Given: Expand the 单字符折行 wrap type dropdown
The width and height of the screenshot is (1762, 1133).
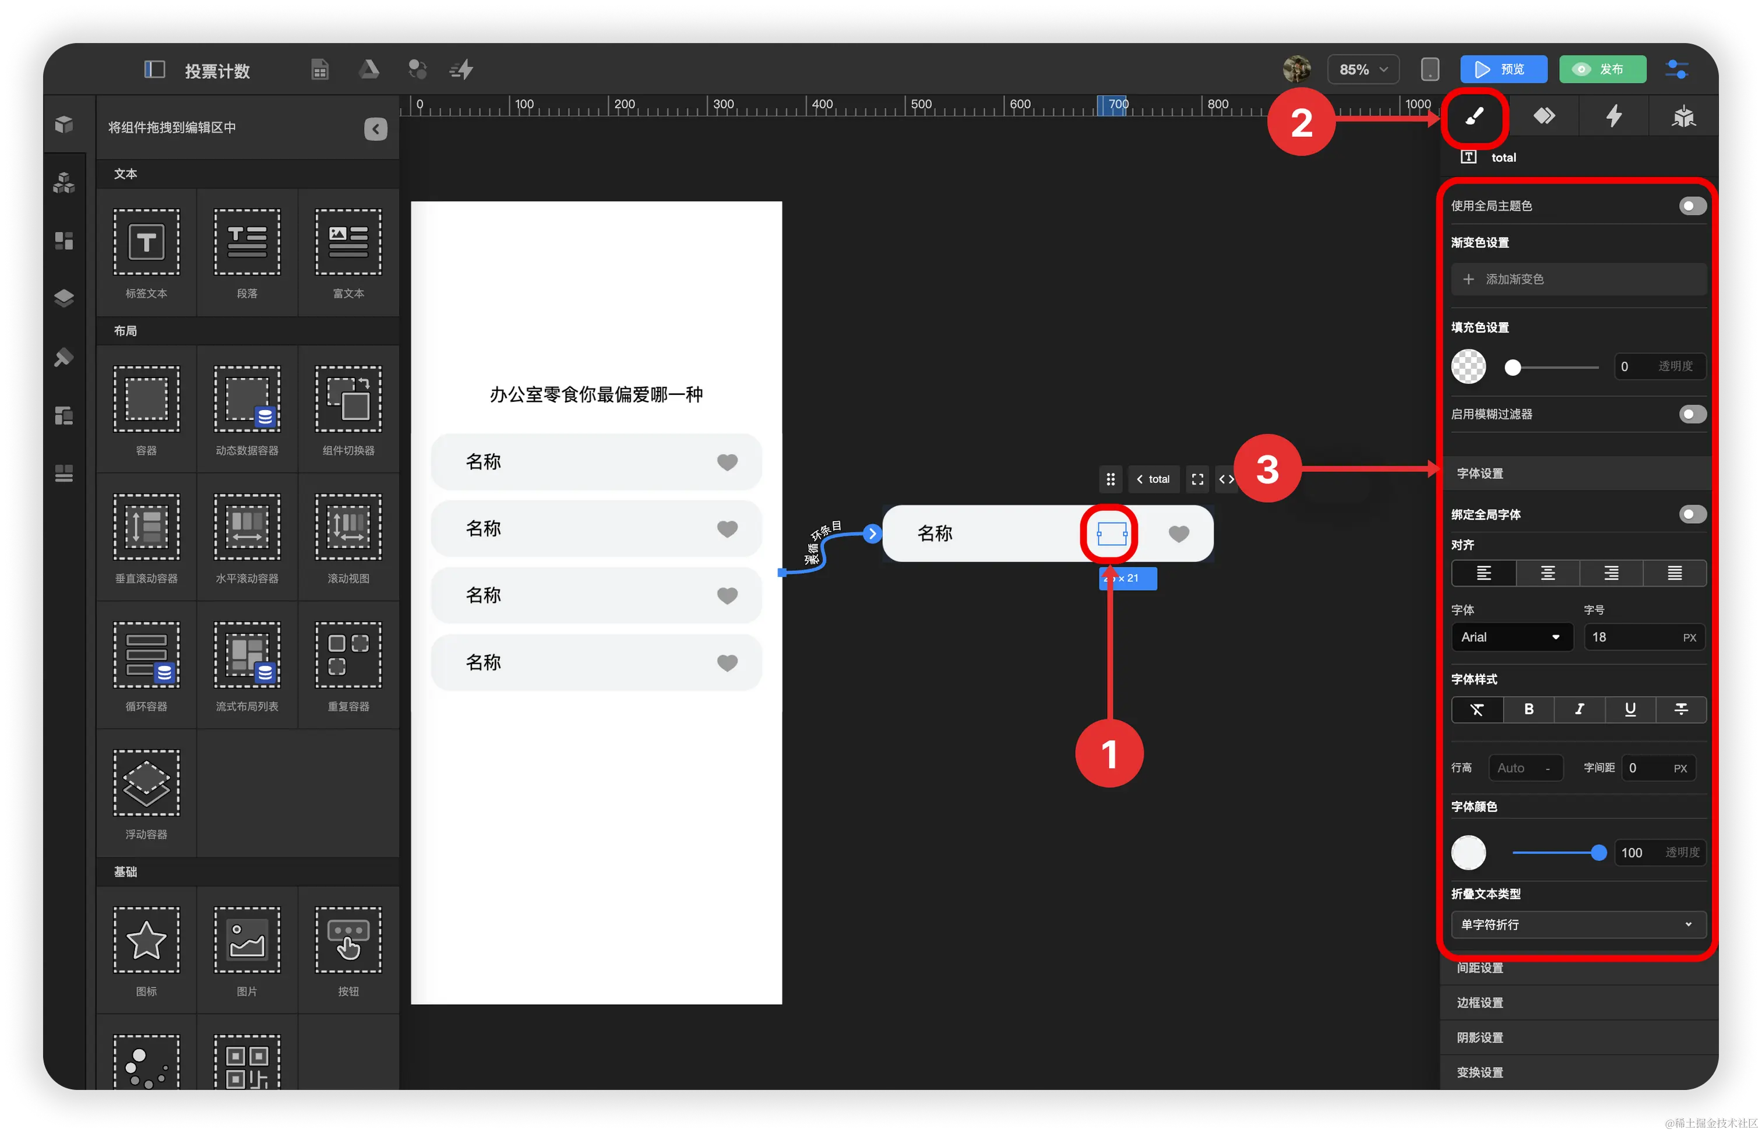Looking at the screenshot, I should click(1577, 924).
